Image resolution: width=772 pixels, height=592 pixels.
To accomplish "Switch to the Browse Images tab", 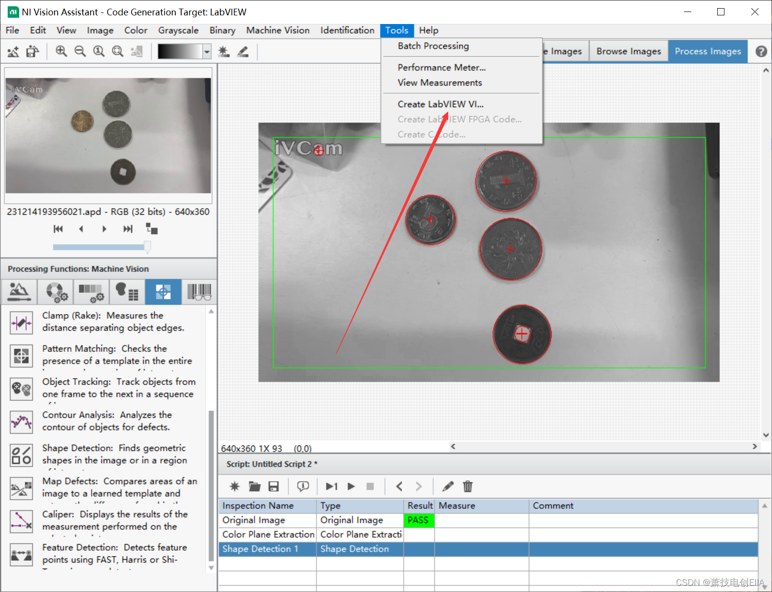I will [628, 51].
